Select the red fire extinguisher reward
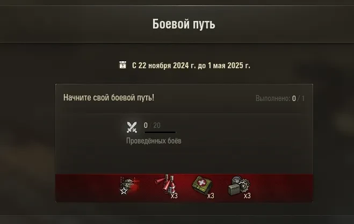The height and width of the screenshot is (224, 354). 165,184
